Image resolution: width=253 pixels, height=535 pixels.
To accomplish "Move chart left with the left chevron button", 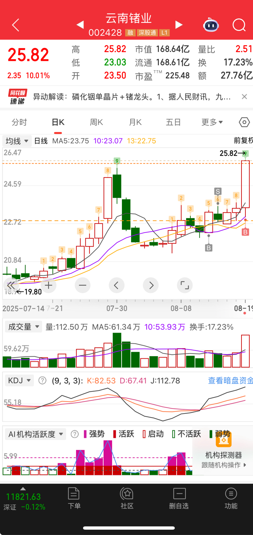I will point(116,285).
